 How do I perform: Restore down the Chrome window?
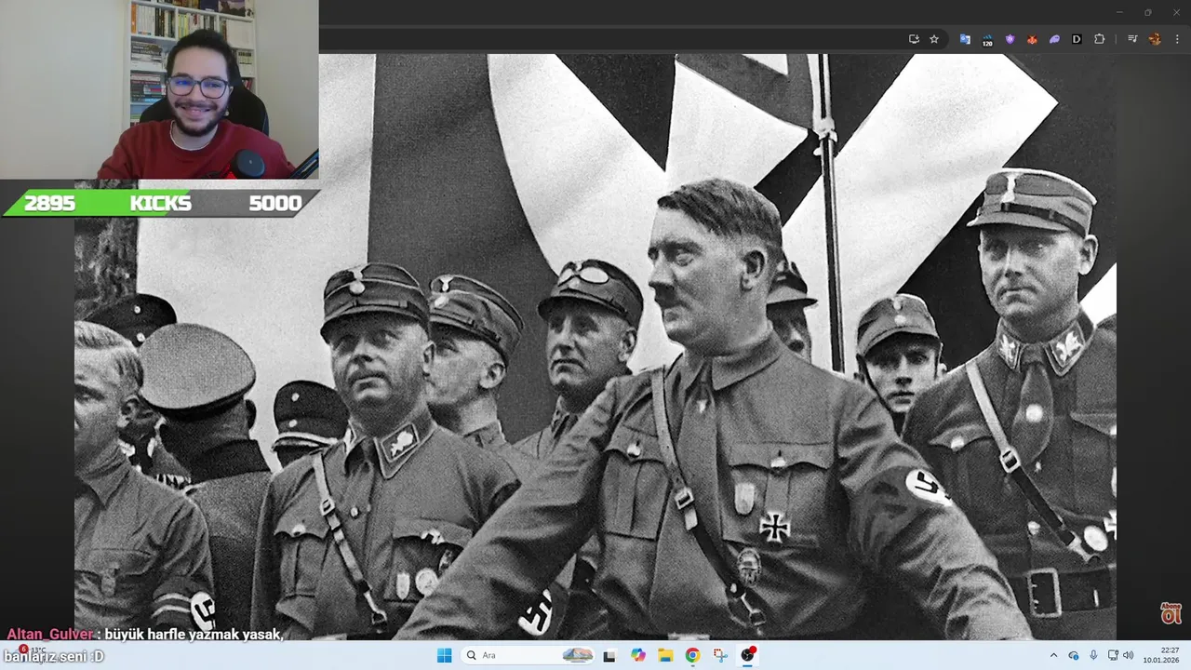tap(1147, 12)
